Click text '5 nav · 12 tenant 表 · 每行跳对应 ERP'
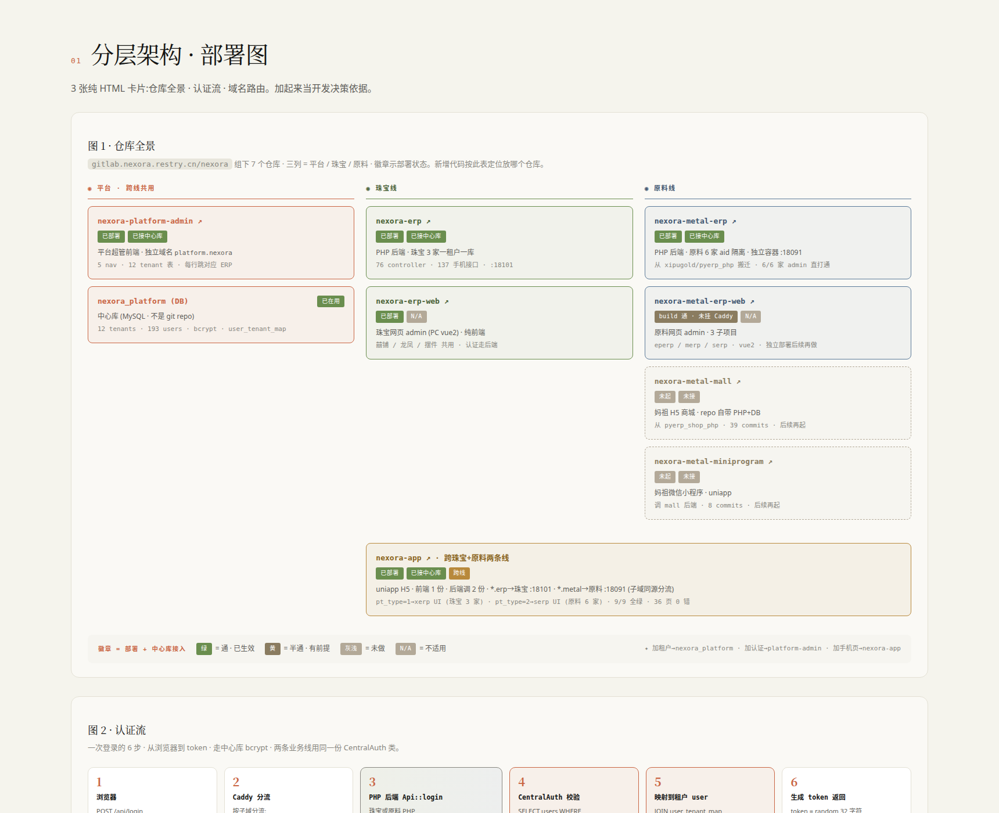 click(x=165, y=265)
